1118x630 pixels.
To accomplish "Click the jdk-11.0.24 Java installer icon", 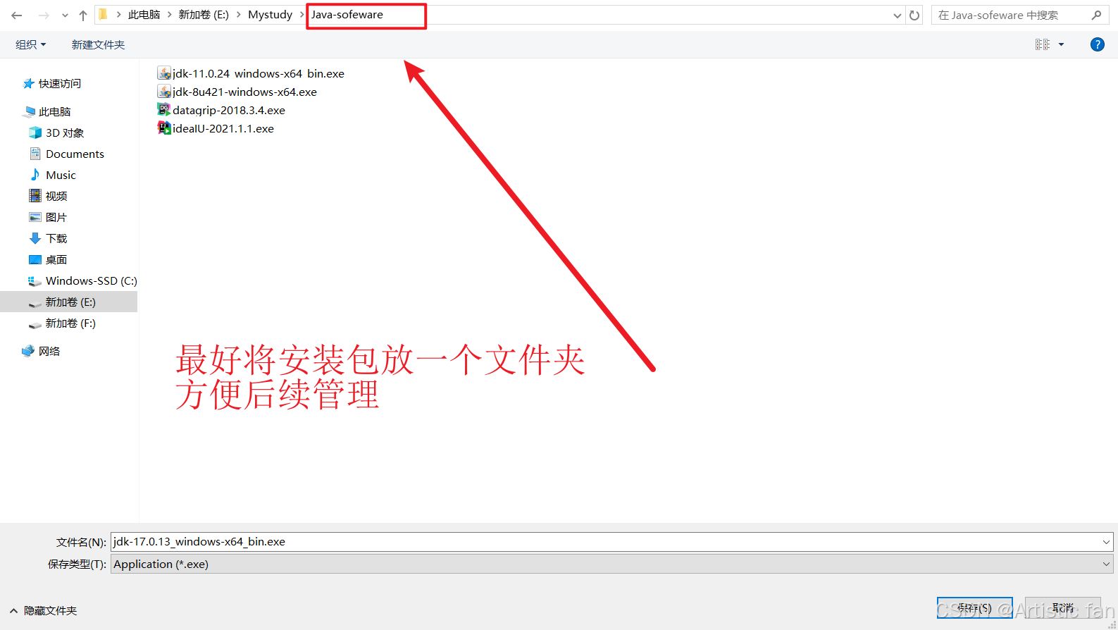I will pos(164,73).
